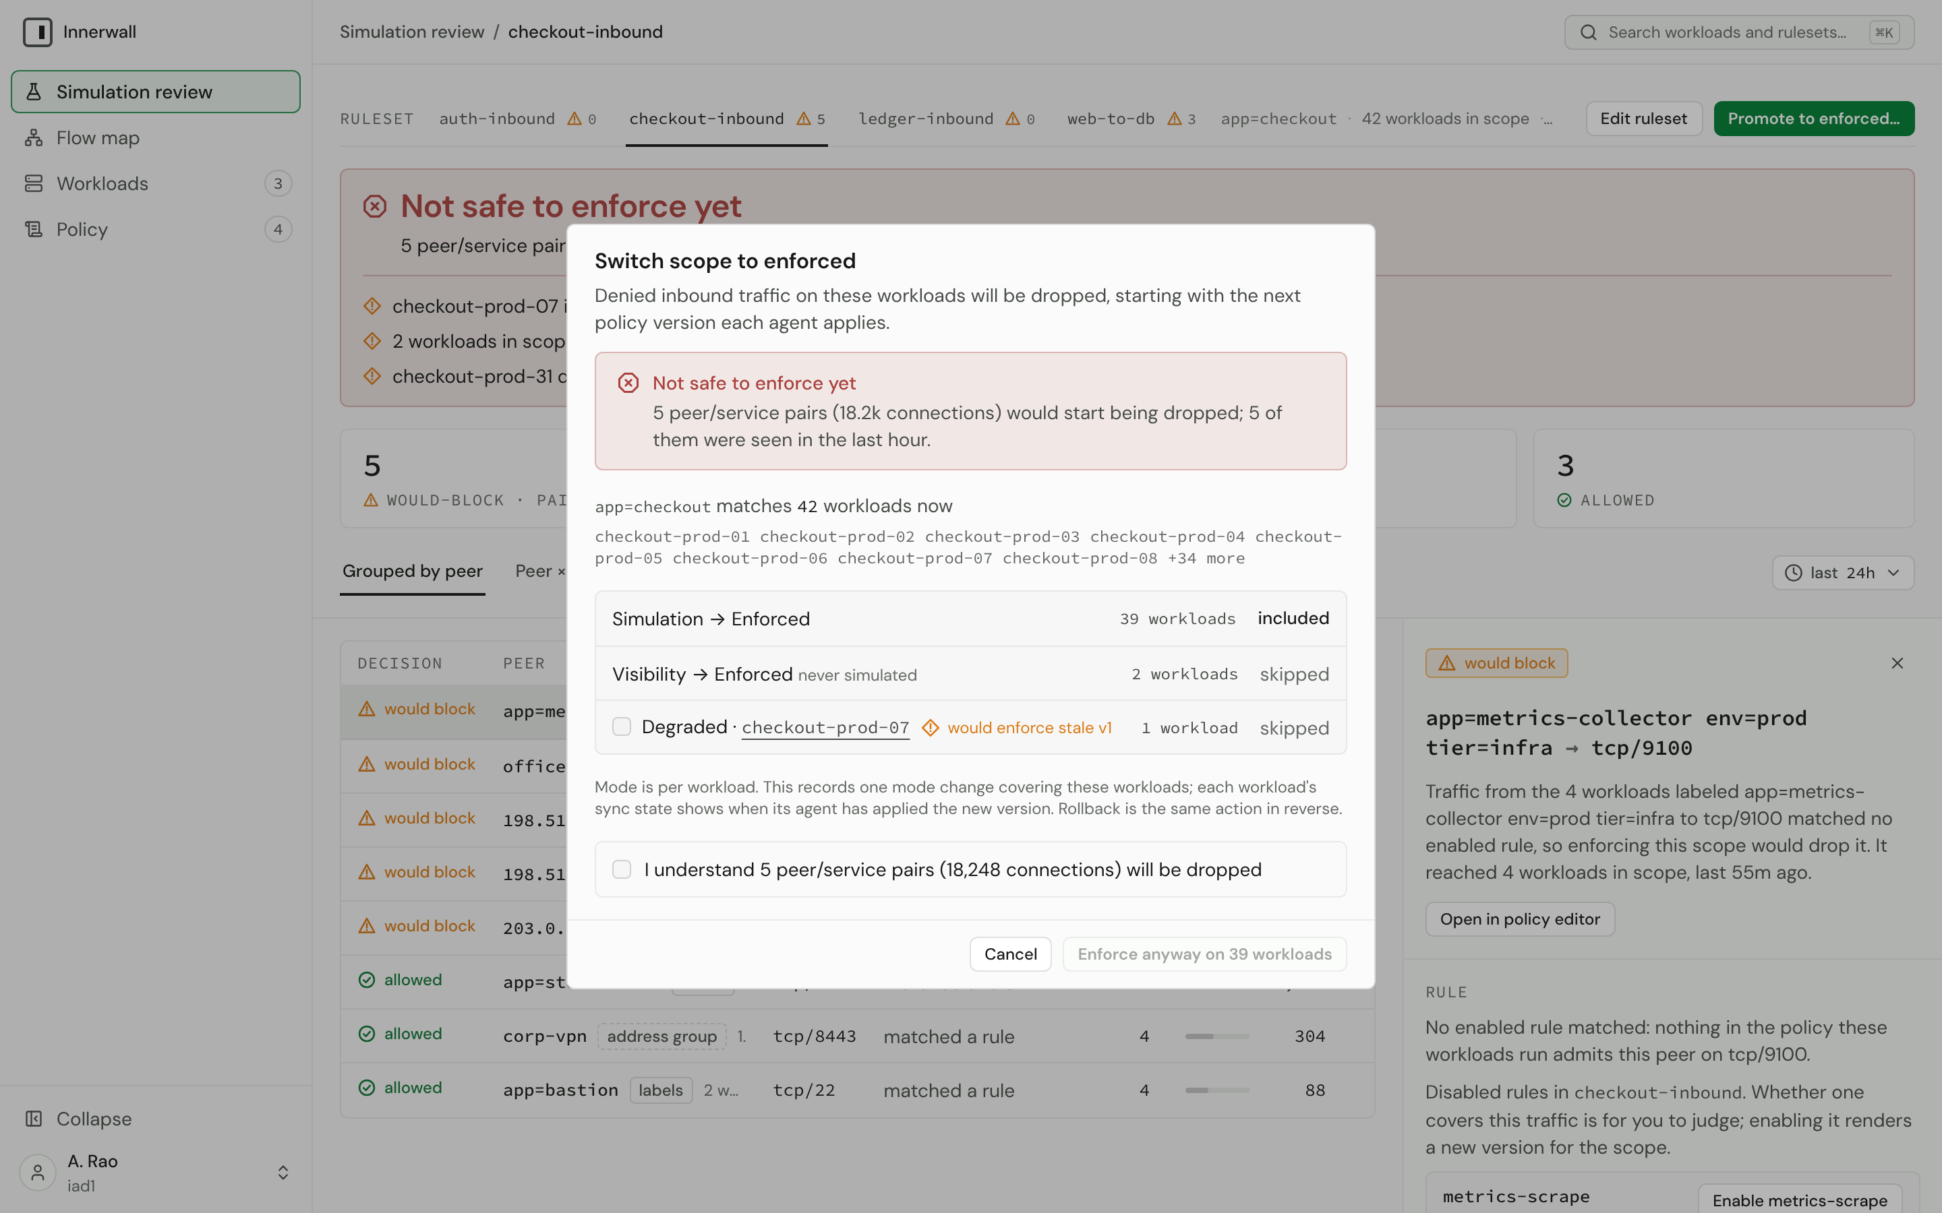
Task: Click the corp-vpn row progress bar
Action: (1216, 1036)
